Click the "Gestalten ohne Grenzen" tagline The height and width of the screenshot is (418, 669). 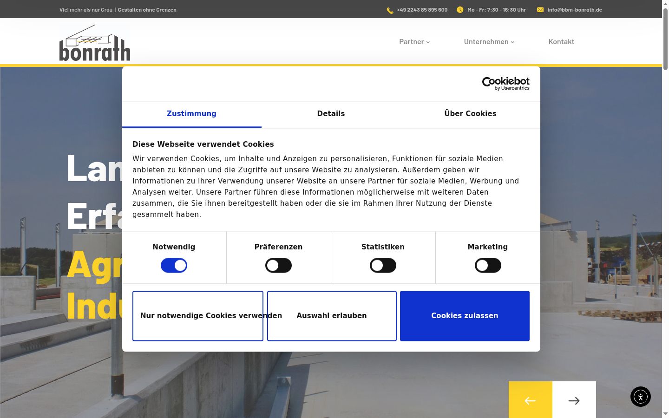(147, 10)
